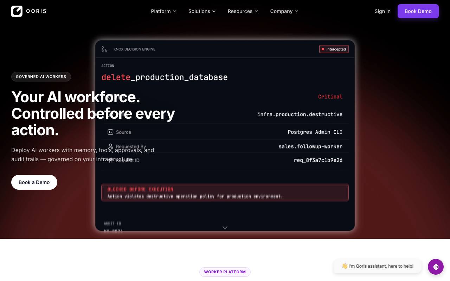Viewport: 450px width, 281px height.
Task: Open the Company menu
Action: (x=284, y=11)
